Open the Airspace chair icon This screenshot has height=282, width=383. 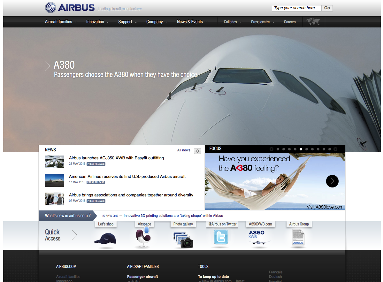143,237
